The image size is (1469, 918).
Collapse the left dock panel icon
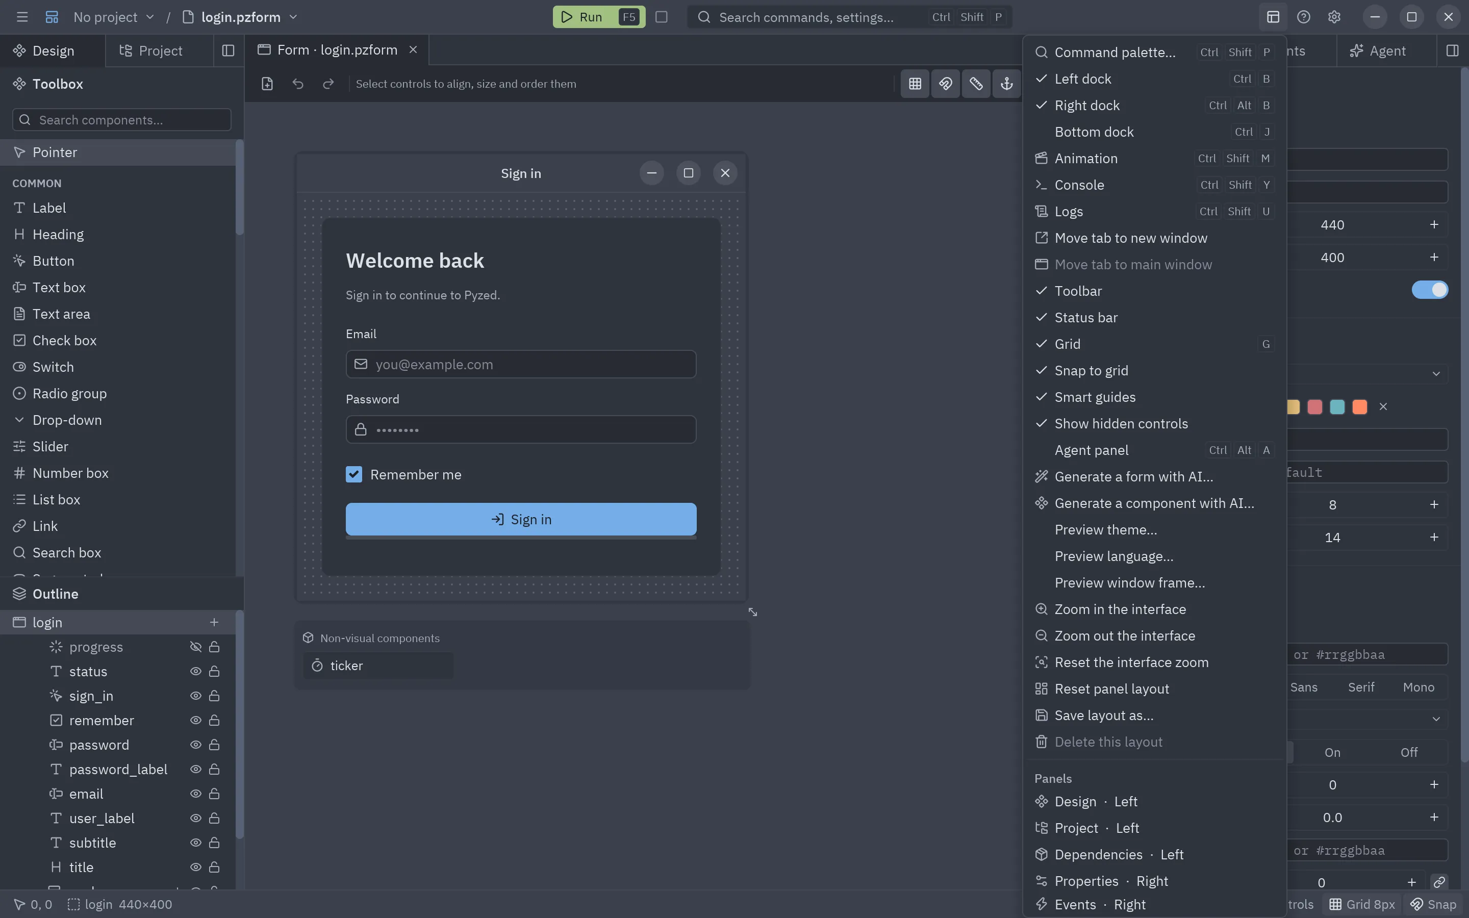click(x=228, y=51)
